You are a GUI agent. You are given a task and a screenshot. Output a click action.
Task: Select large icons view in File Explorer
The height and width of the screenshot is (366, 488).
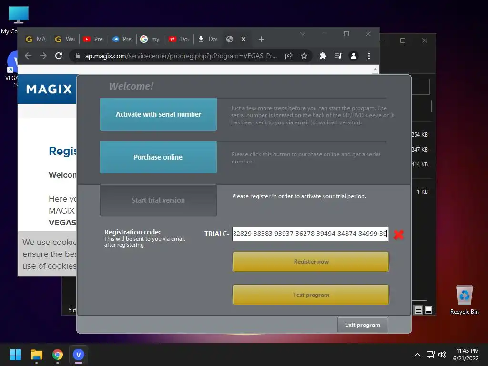[x=428, y=310]
